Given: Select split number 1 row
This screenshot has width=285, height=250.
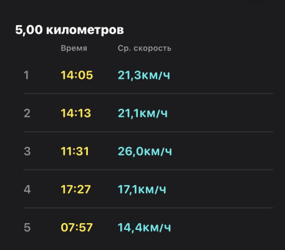Looking at the screenshot, I should (148, 75).
